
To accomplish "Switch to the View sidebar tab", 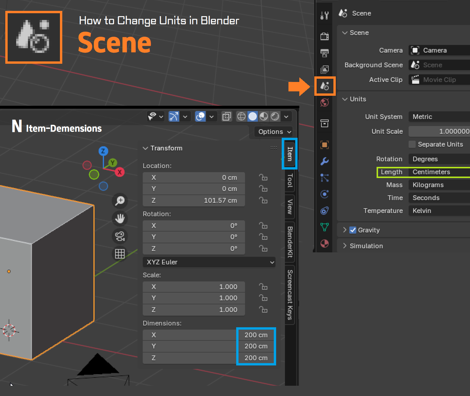I will (290, 207).
